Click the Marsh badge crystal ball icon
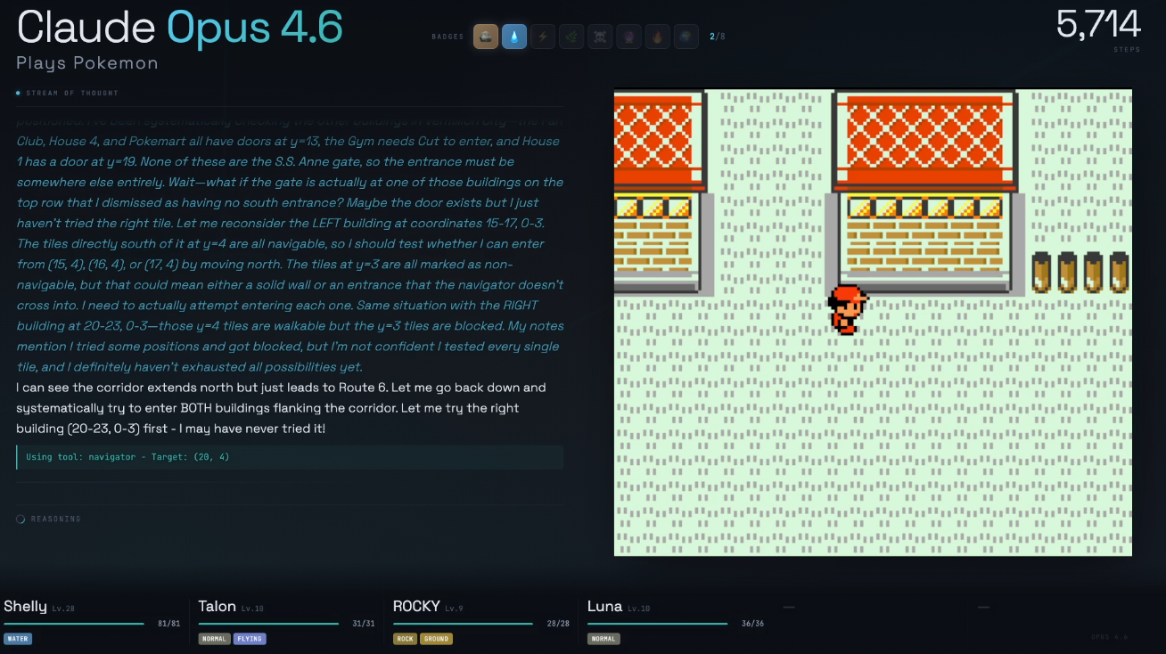 tap(628, 37)
